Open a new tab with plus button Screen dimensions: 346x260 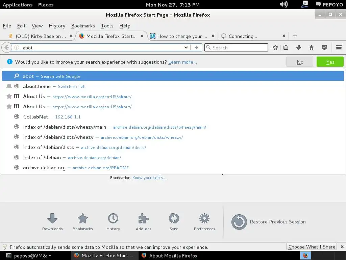pos(295,36)
